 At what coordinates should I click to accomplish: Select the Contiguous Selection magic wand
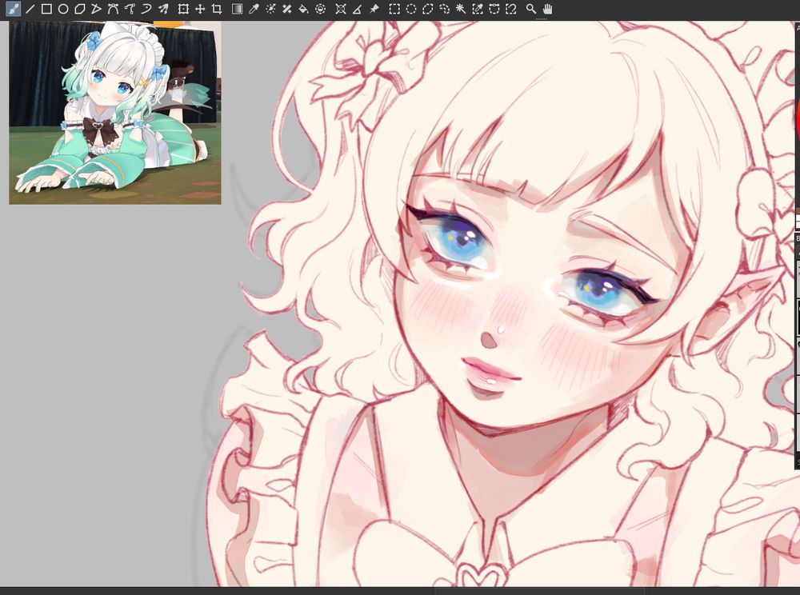coord(461,9)
